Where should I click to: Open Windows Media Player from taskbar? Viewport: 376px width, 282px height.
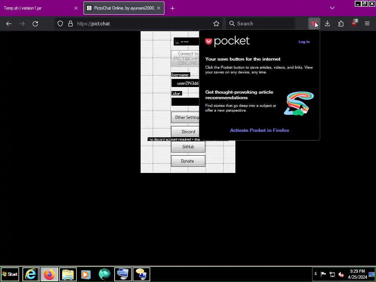pos(86,274)
